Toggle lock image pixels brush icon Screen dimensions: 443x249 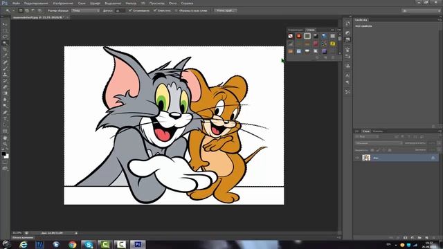[x=378, y=150]
